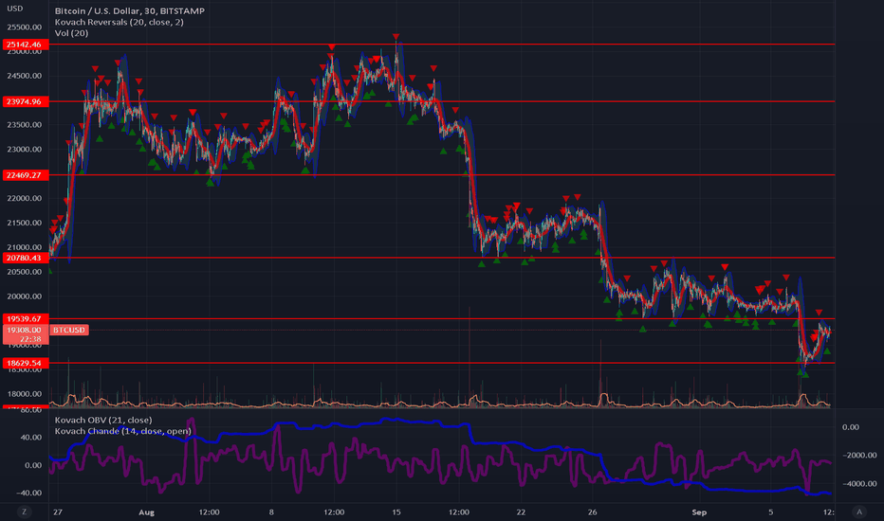Click the 23500.00 price axis value
This screenshot has width=884, height=521.
(x=25, y=125)
